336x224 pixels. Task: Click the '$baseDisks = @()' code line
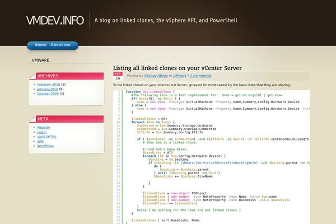tap(157, 153)
